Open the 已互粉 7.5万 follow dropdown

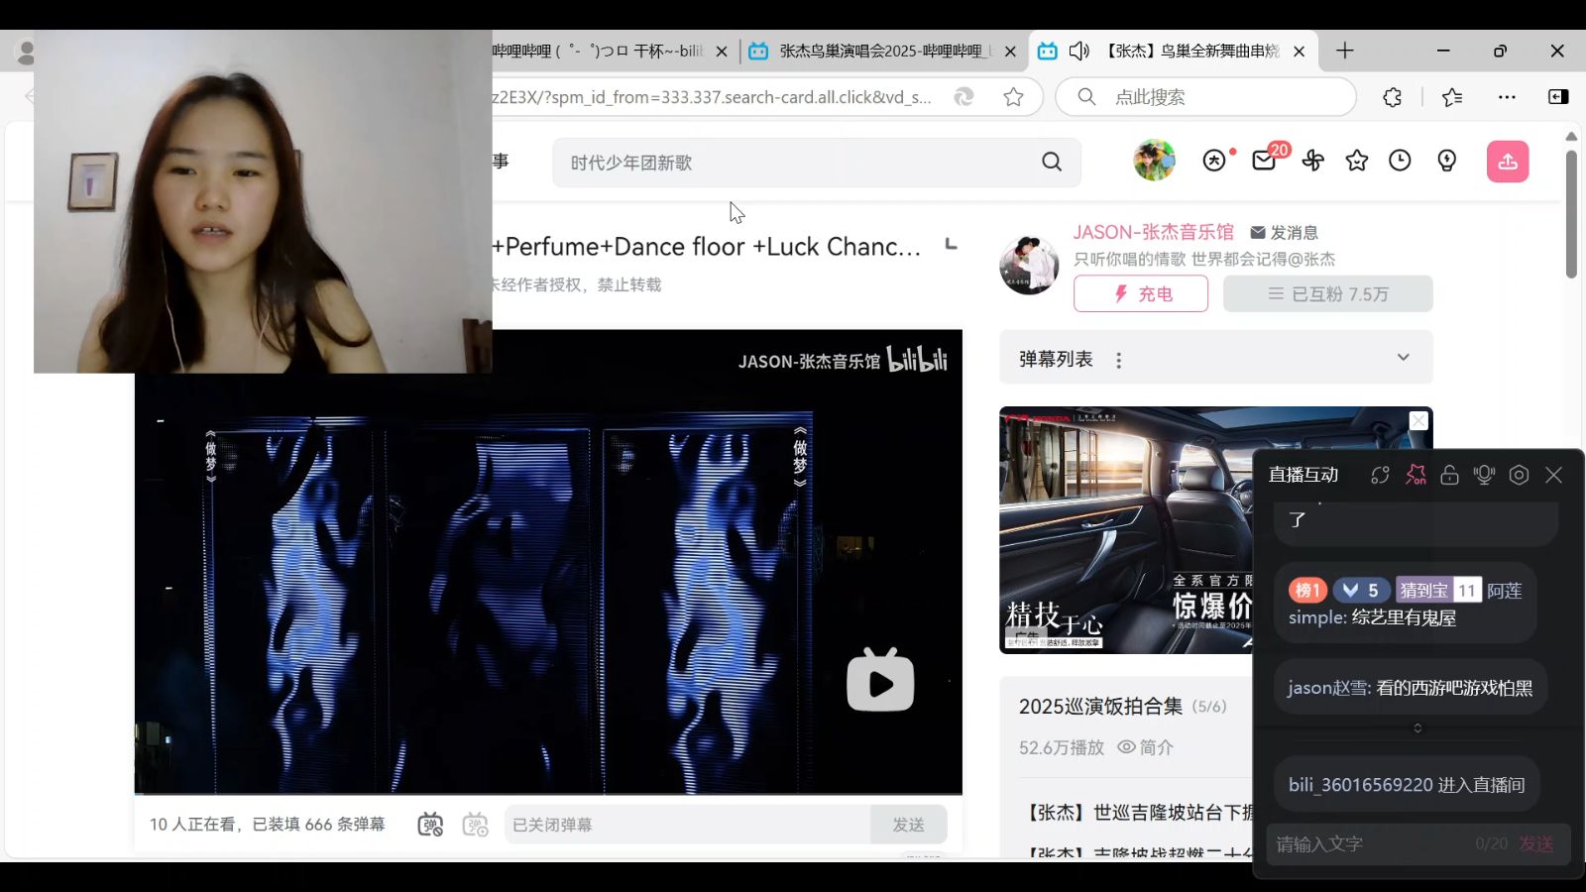(1328, 294)
